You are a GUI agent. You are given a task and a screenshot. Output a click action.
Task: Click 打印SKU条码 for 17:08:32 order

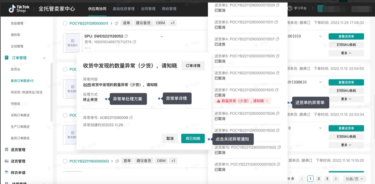(x=346, y=45)
